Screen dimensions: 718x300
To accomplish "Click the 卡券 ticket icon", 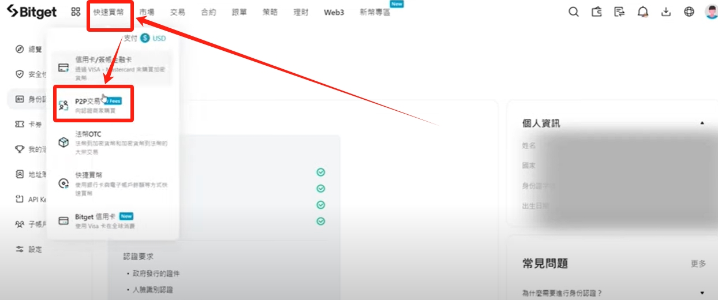I will [x=20, y=124].
